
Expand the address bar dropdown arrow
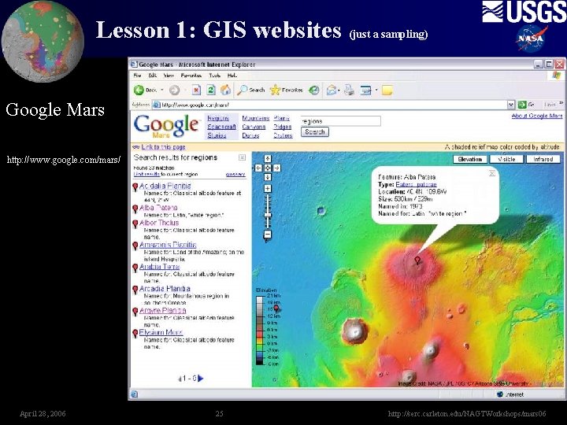510,105
